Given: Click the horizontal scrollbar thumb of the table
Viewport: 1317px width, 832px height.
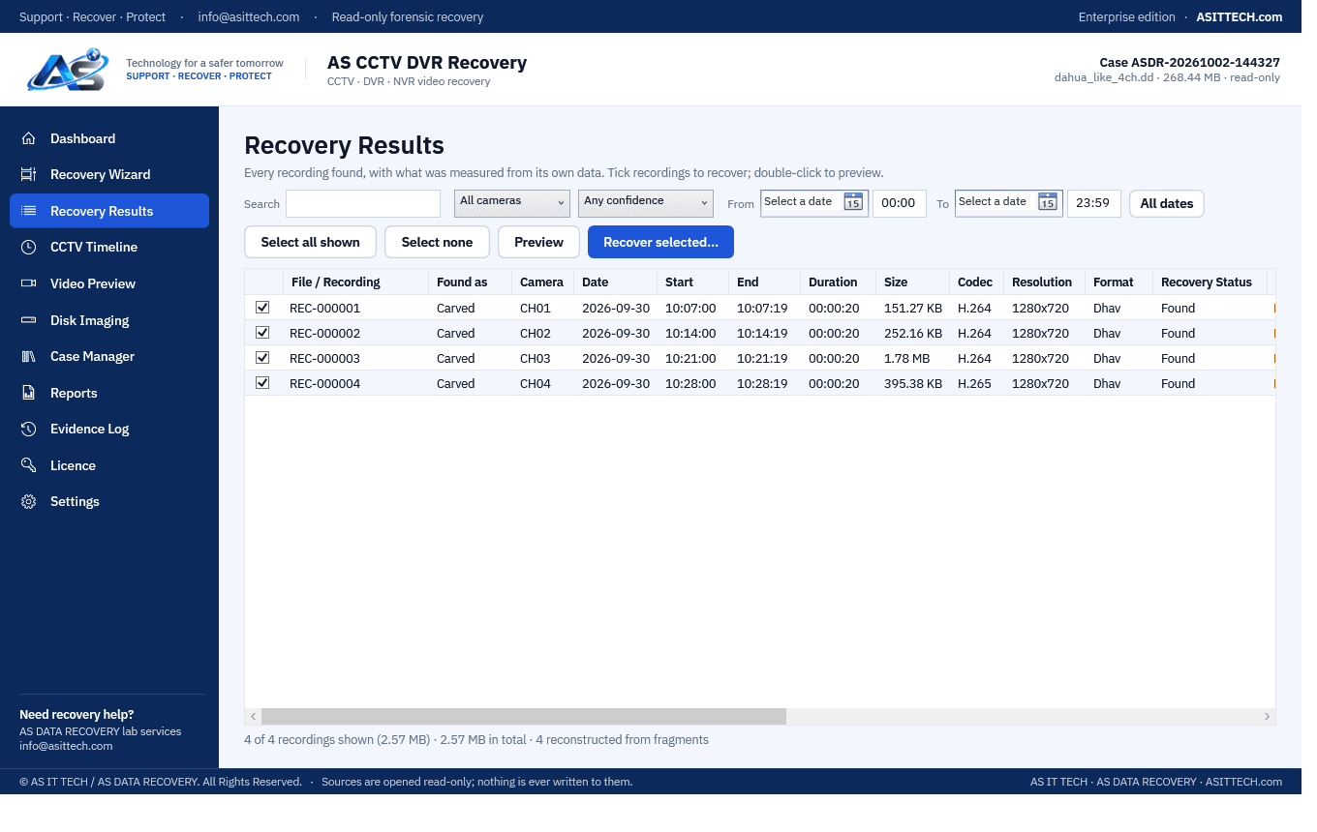Looking at the screenshot, I should click(x=524, y=716).
